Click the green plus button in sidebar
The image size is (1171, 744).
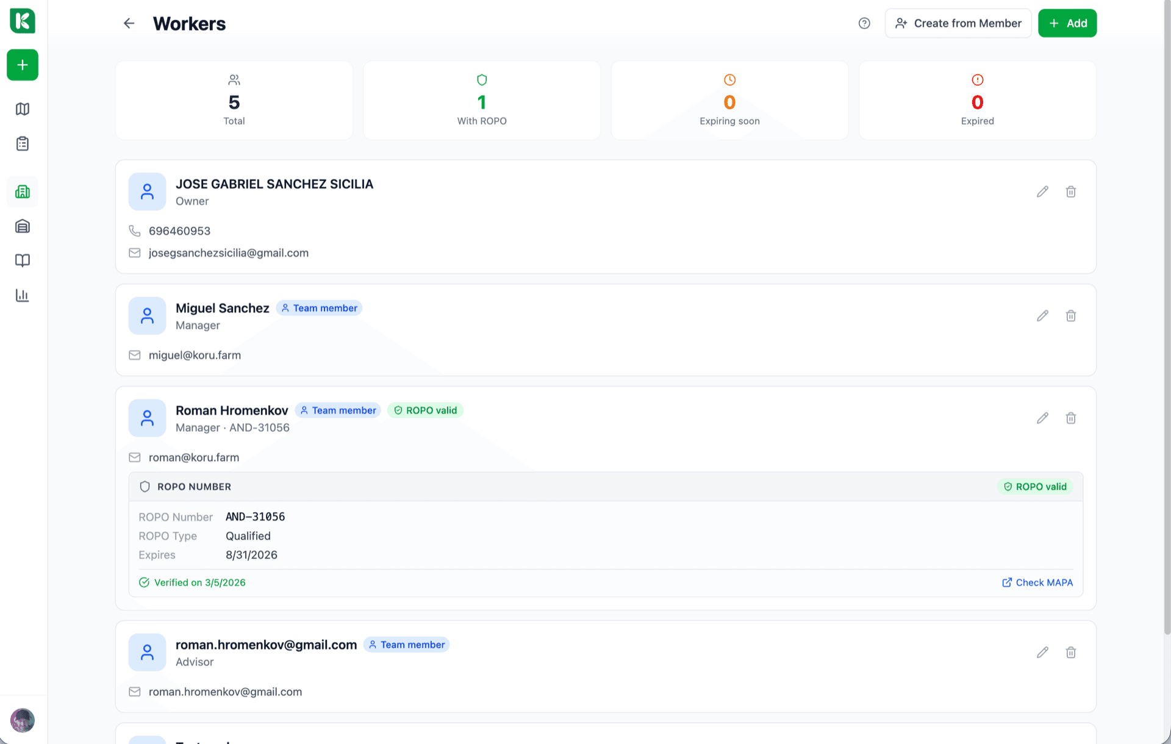click(x=23, y=65)
